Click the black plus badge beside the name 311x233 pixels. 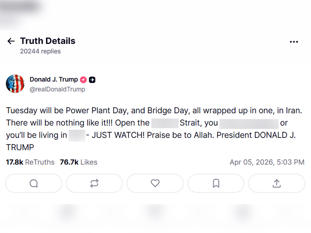(x=92, y=80)
